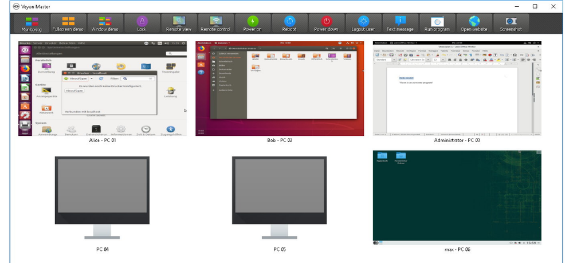The height and width of the screenshot is (263, 573).
Task: Click the Power on button
Action: tap(253, 23)
